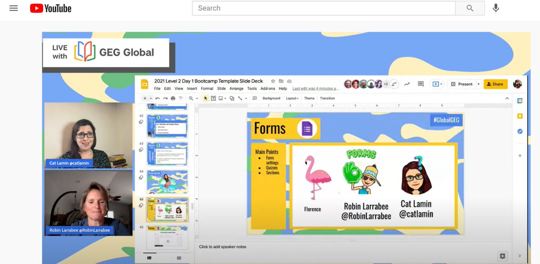The width and height of the screenshot is (540, 264).
Task: Open the Google account avatar
Action: (x=517, y=84)
